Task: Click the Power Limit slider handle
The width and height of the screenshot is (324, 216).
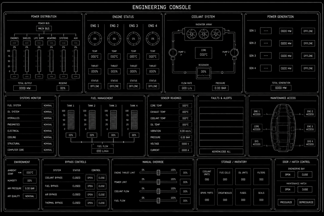Action: click(158, 182)
